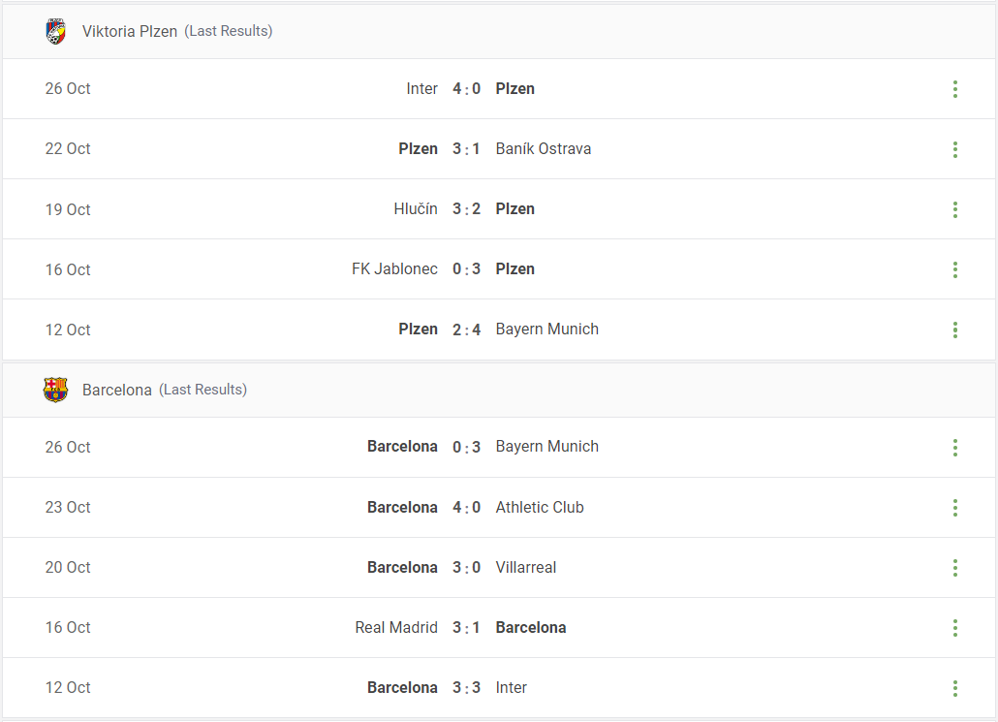Select the Barcelona 3:3 Inter score
This screenshot has height=722, width=998.
466,688
